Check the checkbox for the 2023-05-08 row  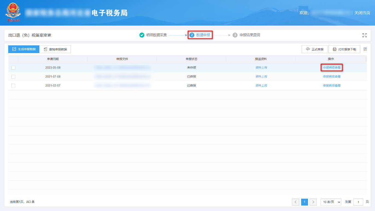[13, 68]
